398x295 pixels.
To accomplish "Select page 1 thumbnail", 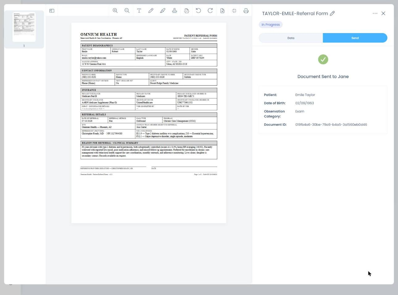I will (x=24, y=27).
